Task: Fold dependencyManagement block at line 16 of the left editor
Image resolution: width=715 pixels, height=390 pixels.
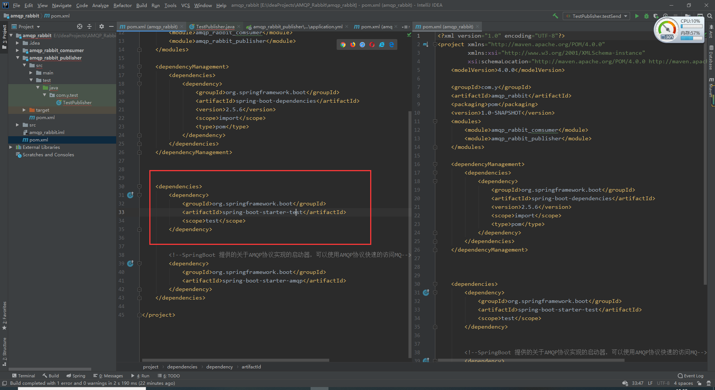Action: 139,67
